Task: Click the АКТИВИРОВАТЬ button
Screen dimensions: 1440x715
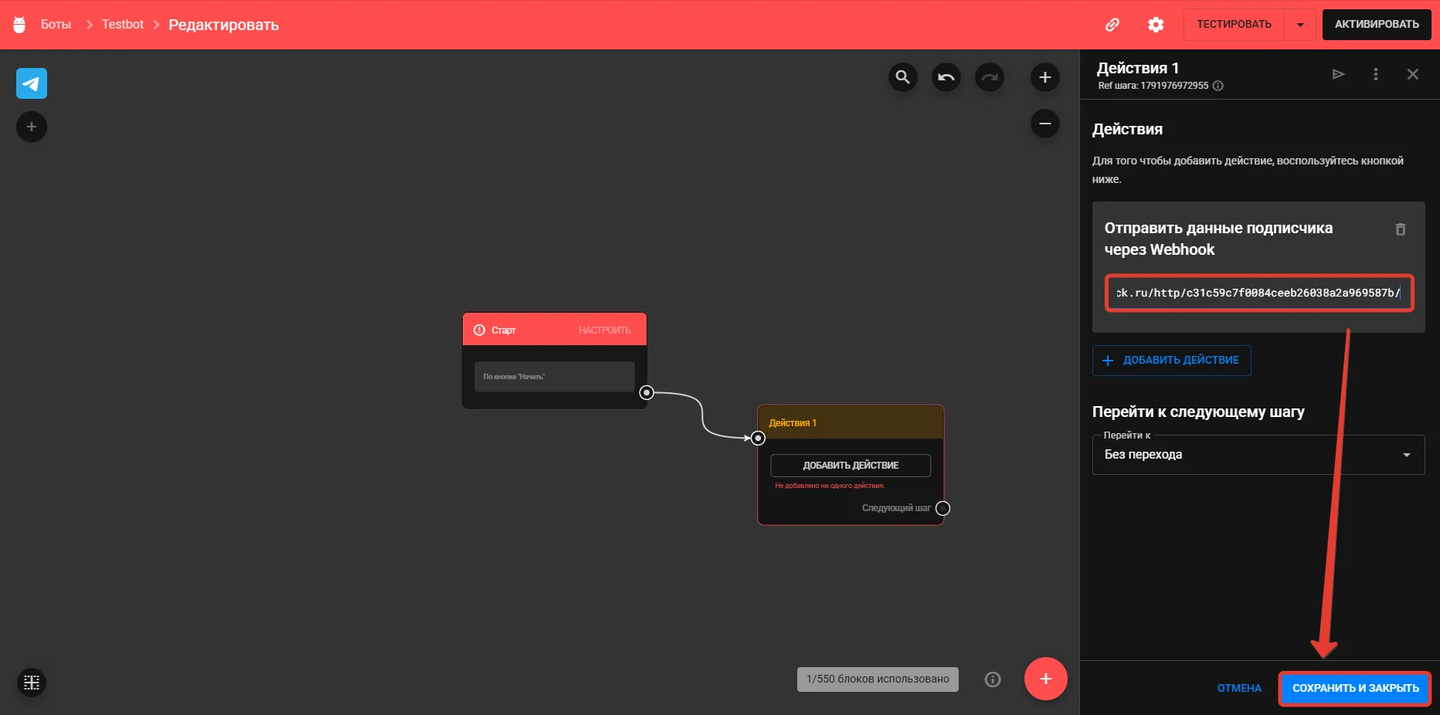Action: click(x=1377, y=25)
